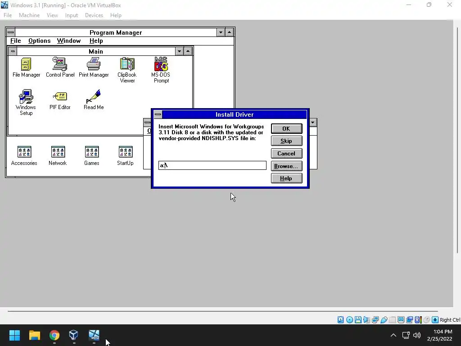
Task: Click the keyboard capture arrow icon beside Right Ctrl
Action: pyautogui.click(x=435, y=320)
